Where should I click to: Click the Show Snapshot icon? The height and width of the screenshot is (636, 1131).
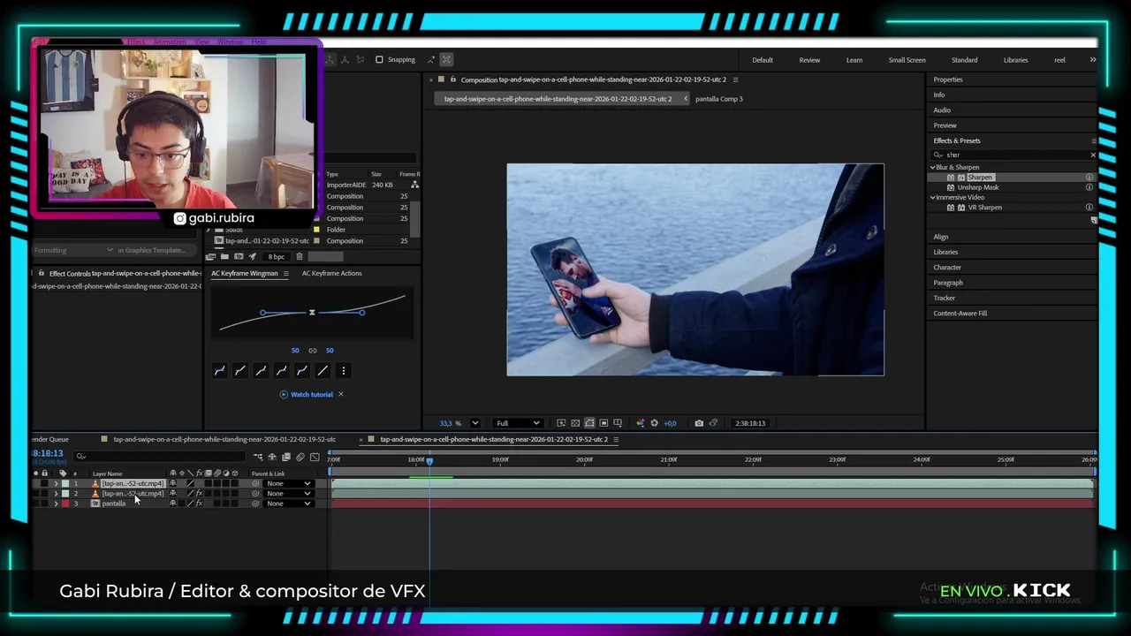[713, 423]
